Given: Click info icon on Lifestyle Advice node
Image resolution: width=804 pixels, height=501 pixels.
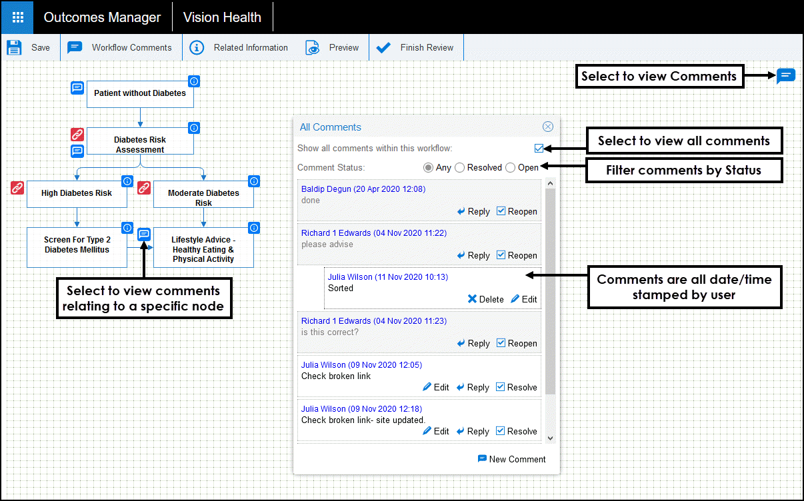Looking at the screenshot, I should click(x=254, y=228).
